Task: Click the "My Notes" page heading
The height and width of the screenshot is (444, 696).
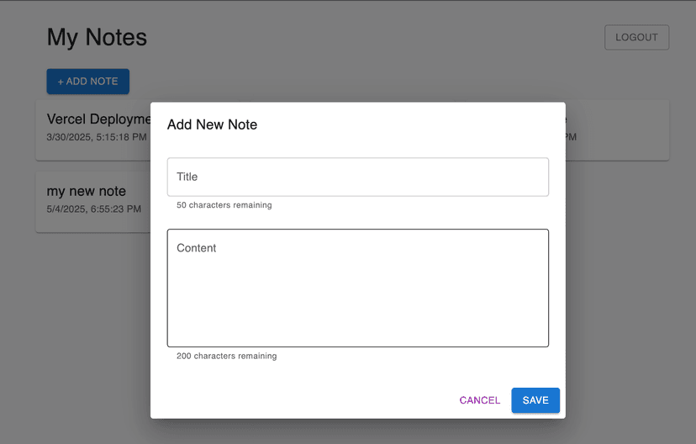Action: 97,37
